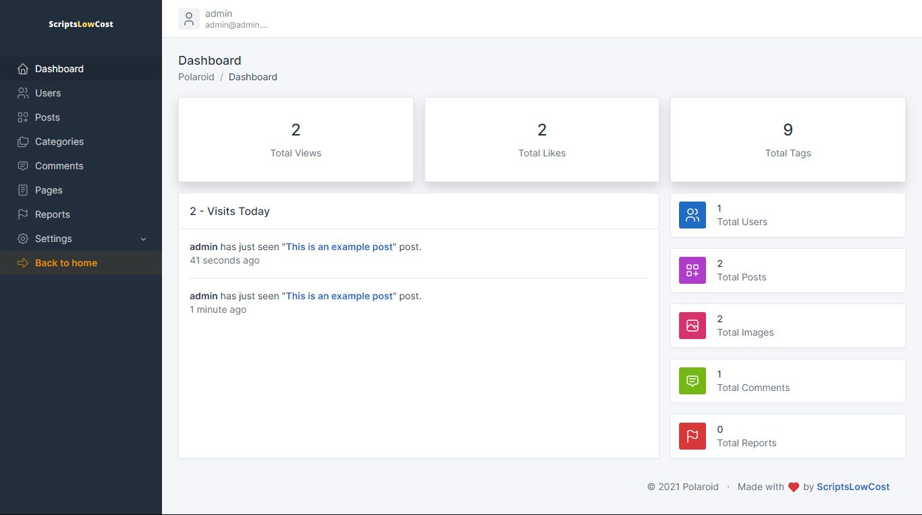922x515 pixels.
Task: Open the first "This is an example post" link
Action: (x=339, y=247)
